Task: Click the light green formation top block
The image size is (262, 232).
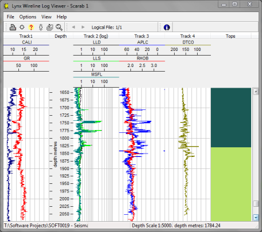Action: (231, 184)
